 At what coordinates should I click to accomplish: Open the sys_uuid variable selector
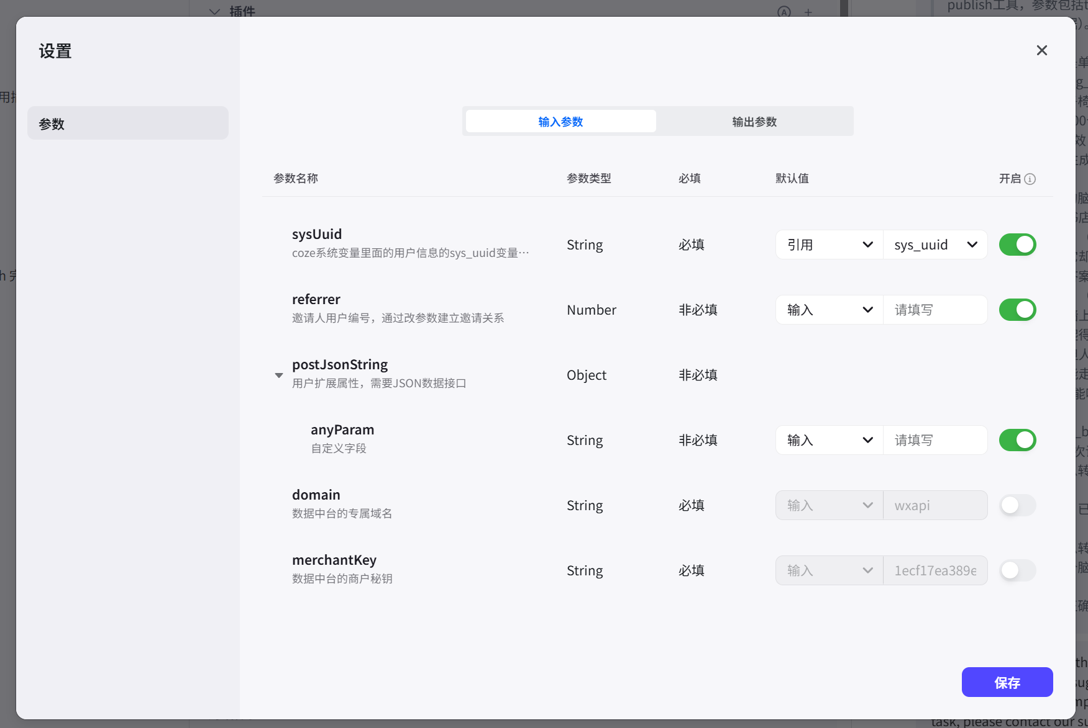tap(935, 245)
